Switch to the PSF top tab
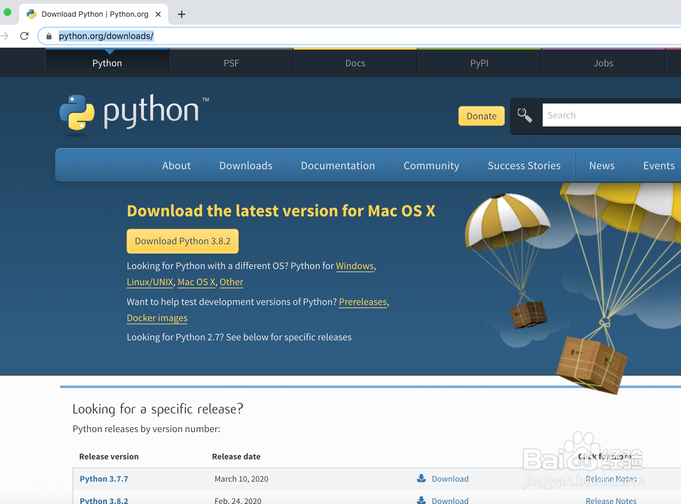The image size is (681, 504). (231, 63)
